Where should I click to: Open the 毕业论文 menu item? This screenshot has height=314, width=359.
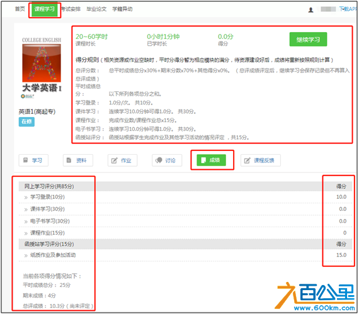tap(96, 9)
